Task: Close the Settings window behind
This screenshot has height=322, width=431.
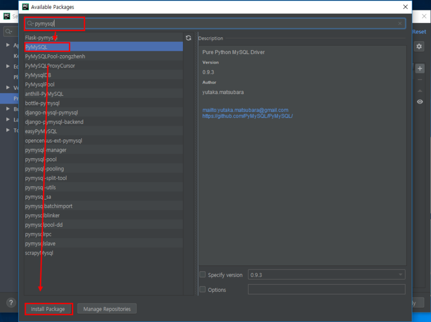Action: point(424,17)
